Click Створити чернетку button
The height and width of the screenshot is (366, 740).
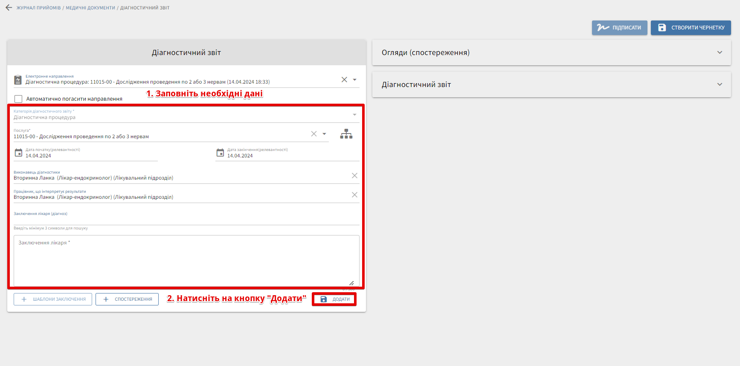point(691,28)
